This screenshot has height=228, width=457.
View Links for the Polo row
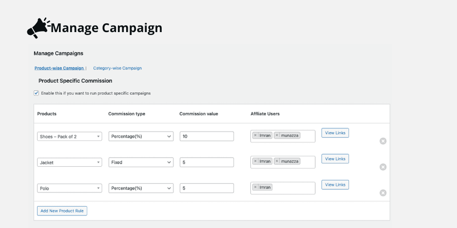pyautogui.click(x=335, y=185)
